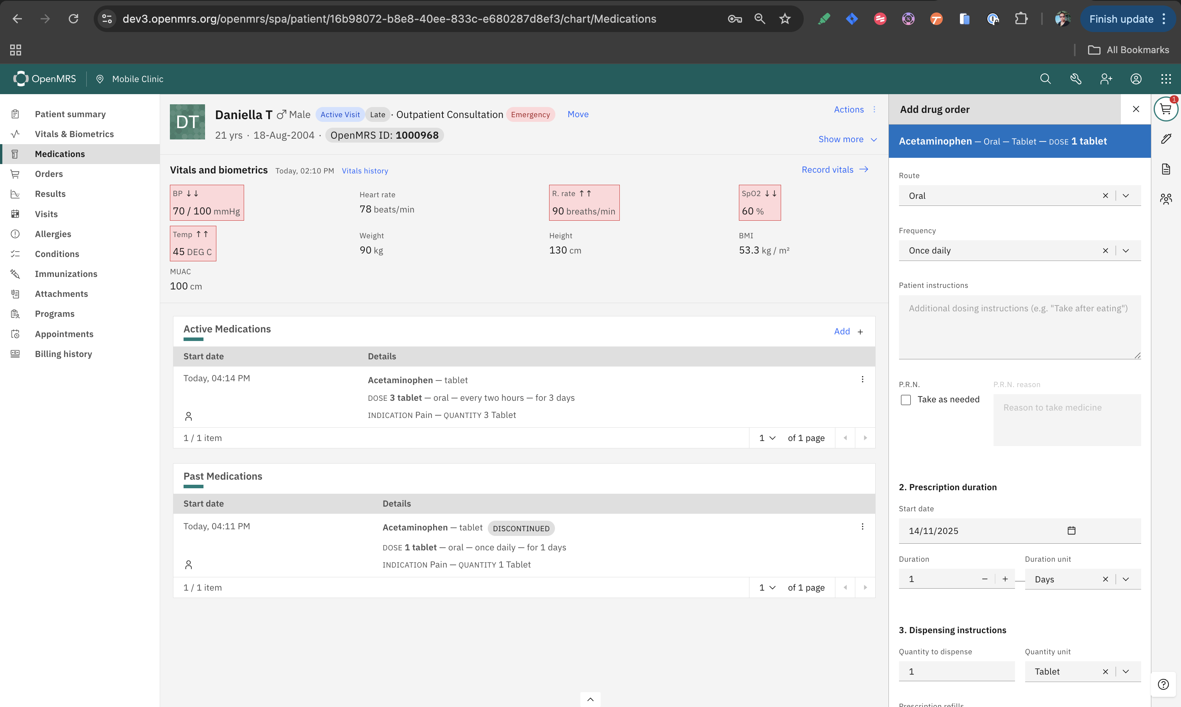This screenshot has width=1181, height=707.
Task: Open the Allergies sidebar item
Action: point(53,234)
